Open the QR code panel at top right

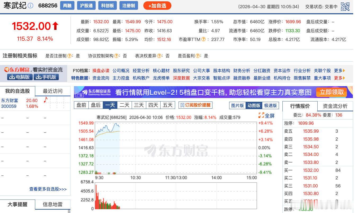(x=345, y=6)
